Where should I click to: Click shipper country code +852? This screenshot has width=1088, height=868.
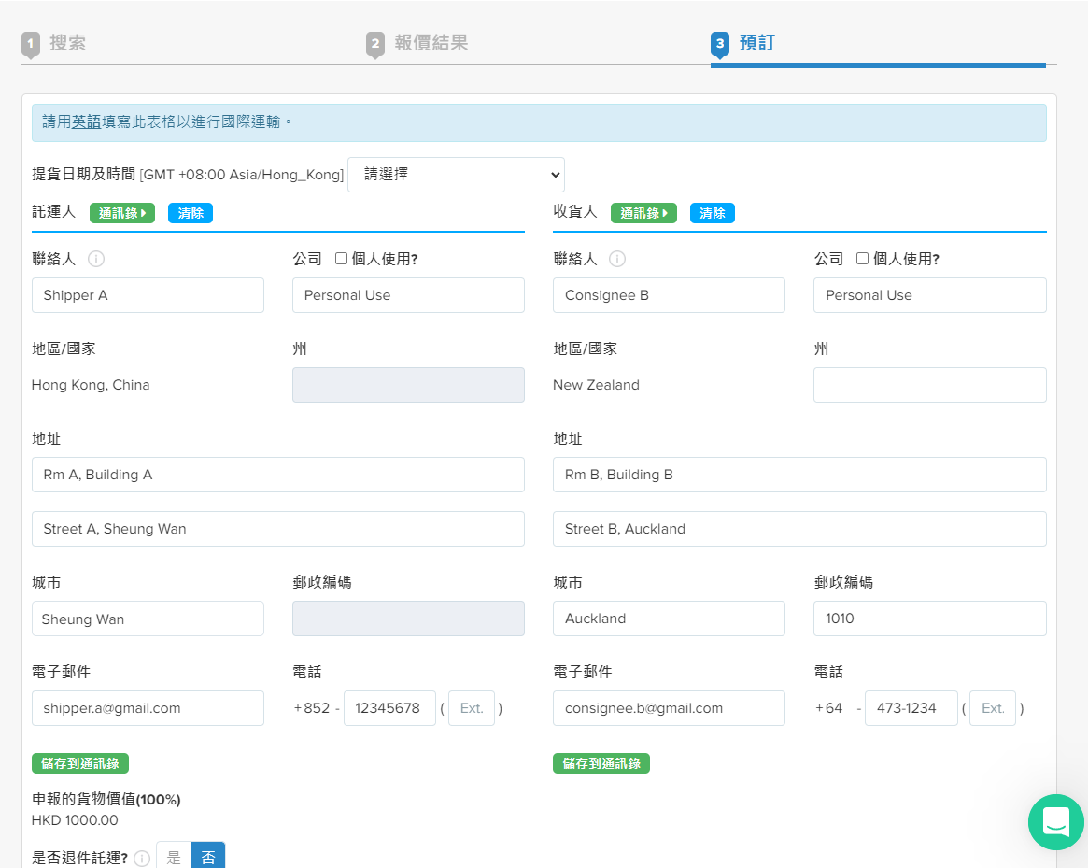pyautogui.click(x=312, y=708)
